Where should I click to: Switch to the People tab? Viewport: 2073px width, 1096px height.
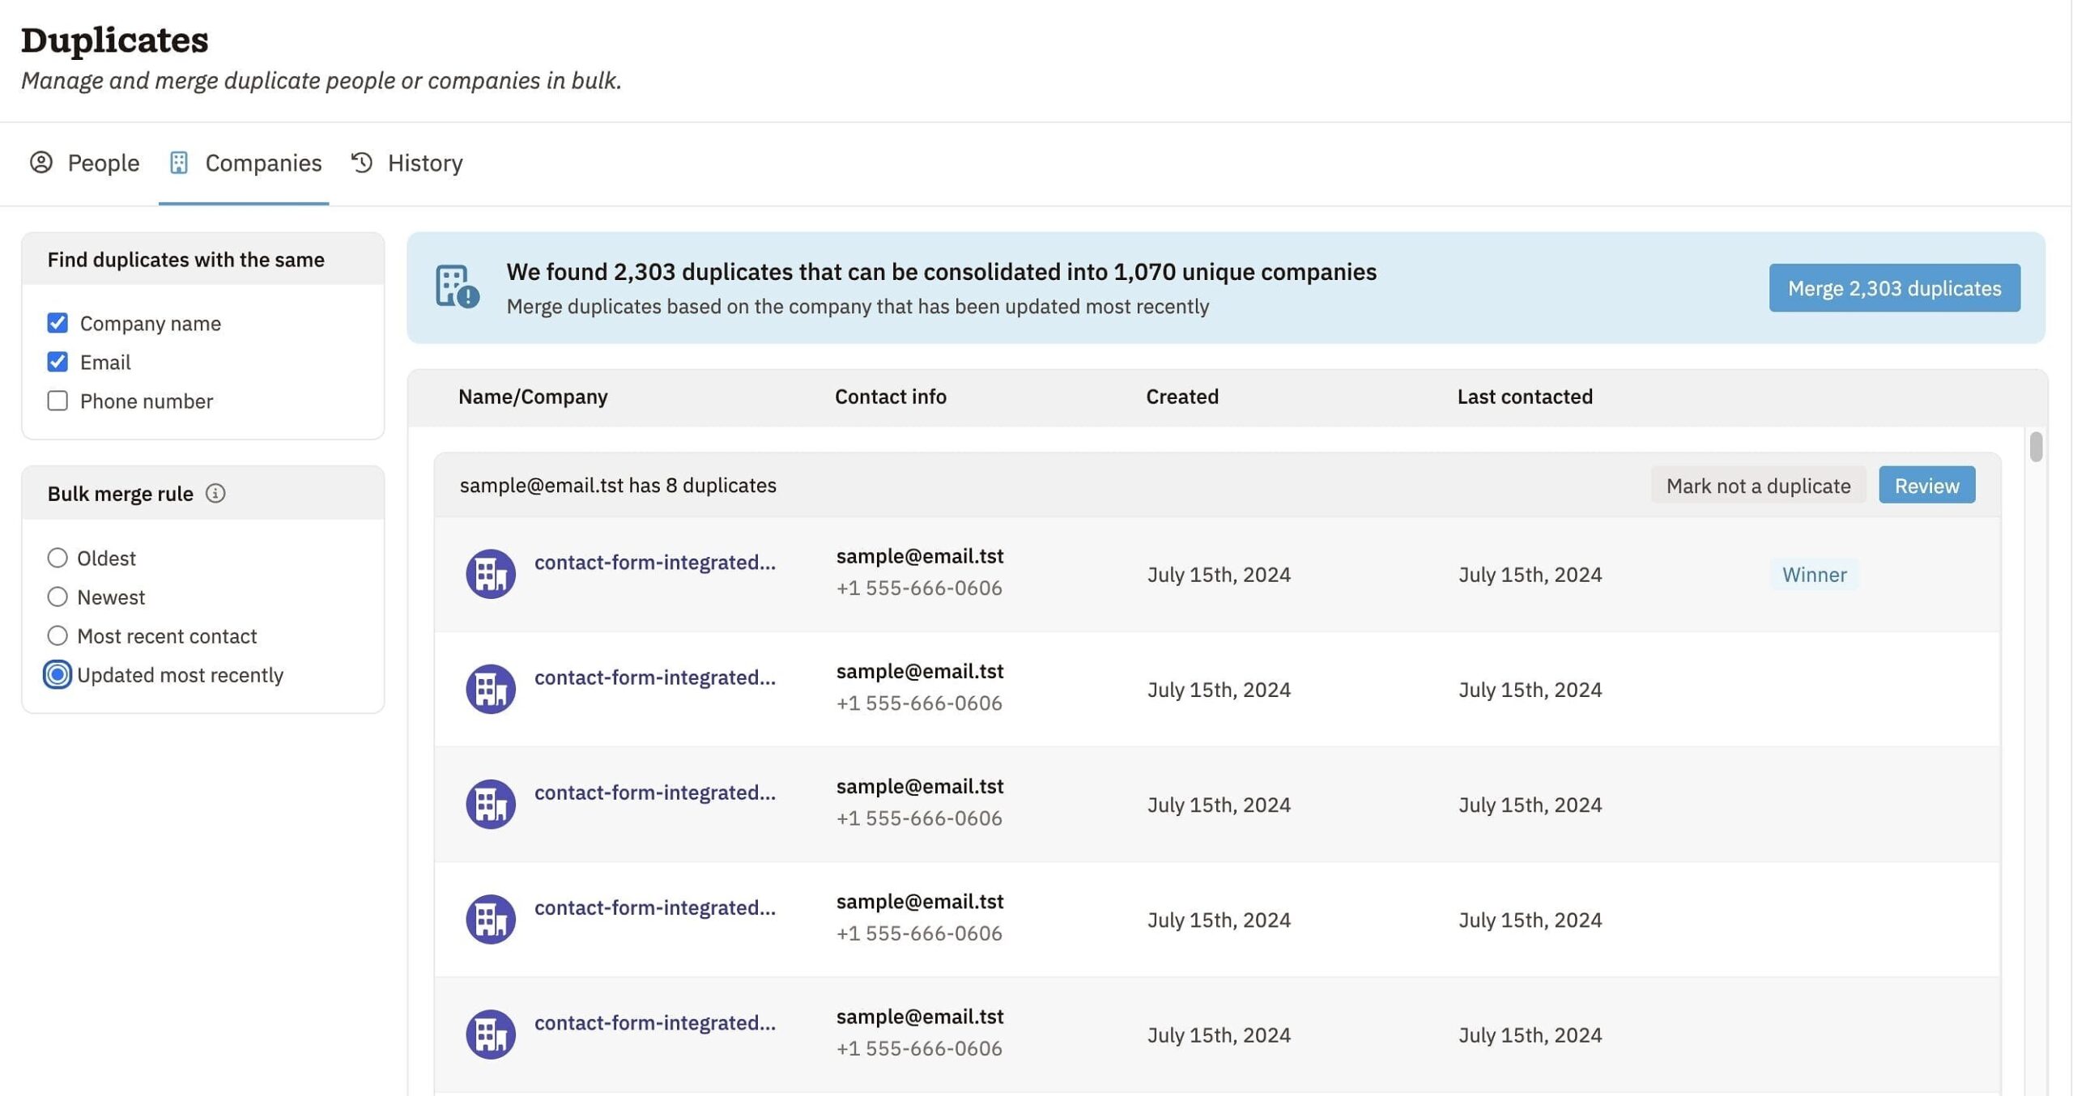click(x=84, y=163)
